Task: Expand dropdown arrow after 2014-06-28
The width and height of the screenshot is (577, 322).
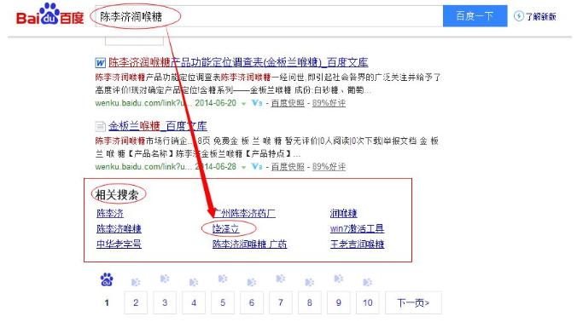Action: [x=243, y=168]
